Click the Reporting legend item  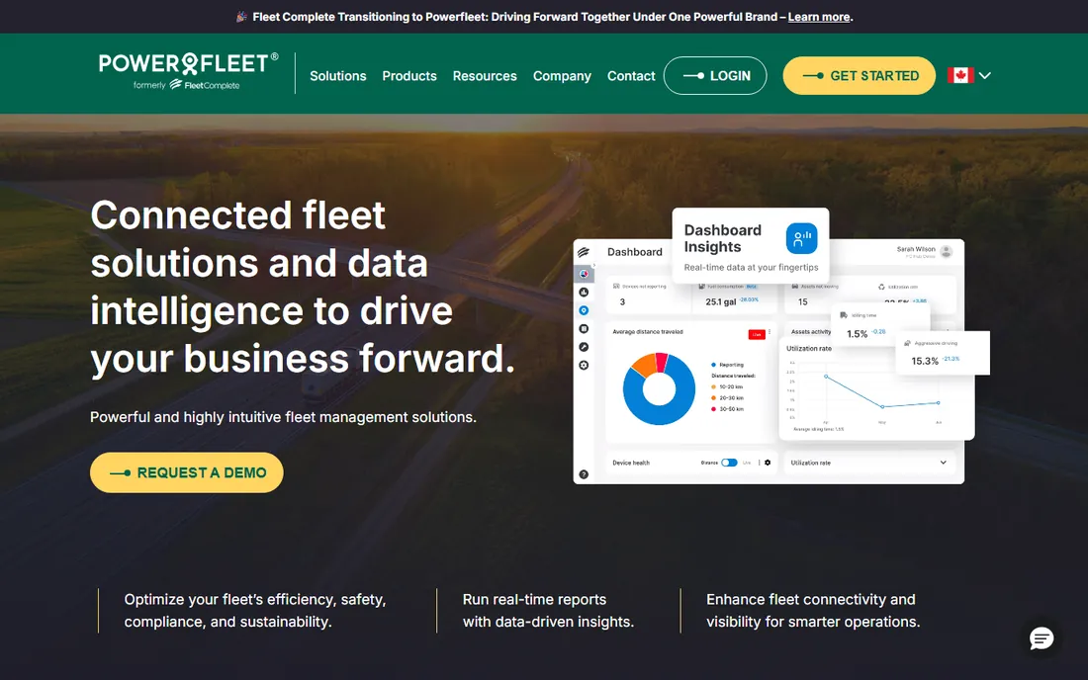tap(727, 365)
